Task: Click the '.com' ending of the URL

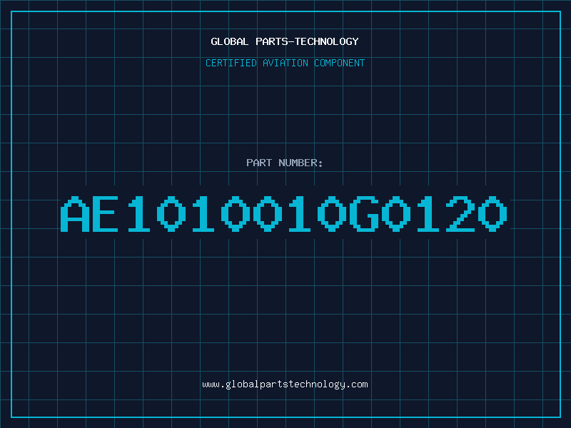Action: click(x=356, y=384)
